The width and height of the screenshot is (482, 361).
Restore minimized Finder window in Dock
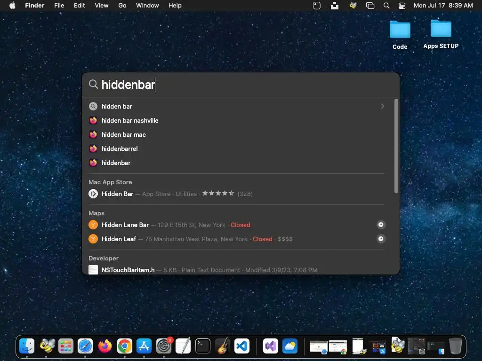[436, 348]
